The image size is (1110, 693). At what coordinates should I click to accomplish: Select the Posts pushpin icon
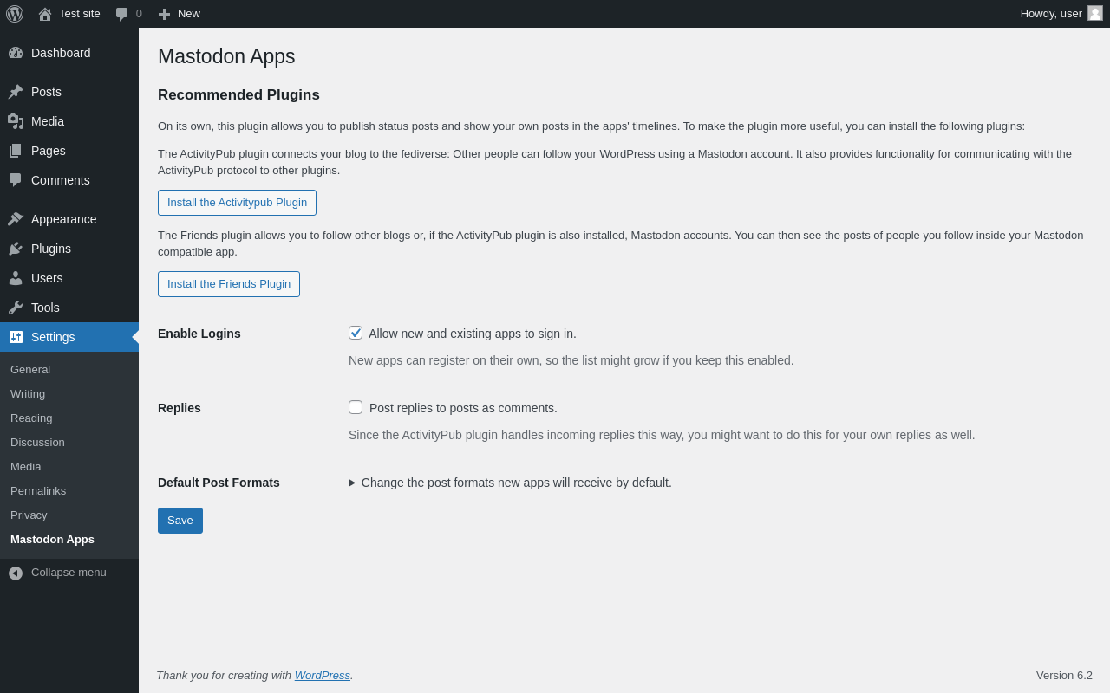(x=16, y=92)
